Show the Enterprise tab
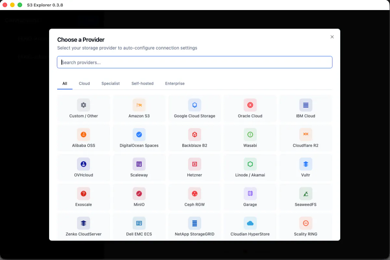This screenshot has width=390, height=260. point(175,83)
